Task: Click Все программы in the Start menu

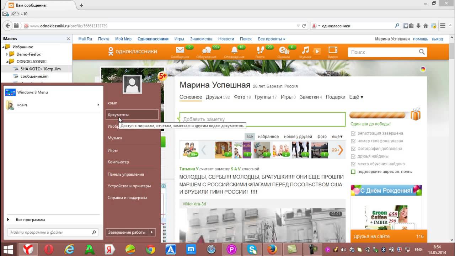Action: coord(31,220)
